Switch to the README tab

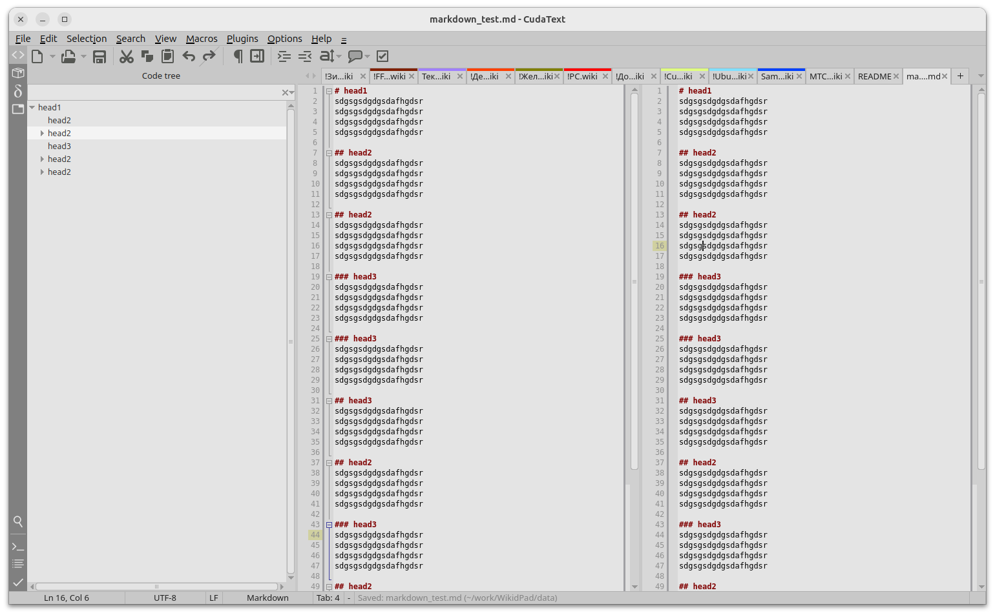pos(874,76)
